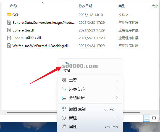Click the sort direction caret above 名称

(x=43, y=3)
